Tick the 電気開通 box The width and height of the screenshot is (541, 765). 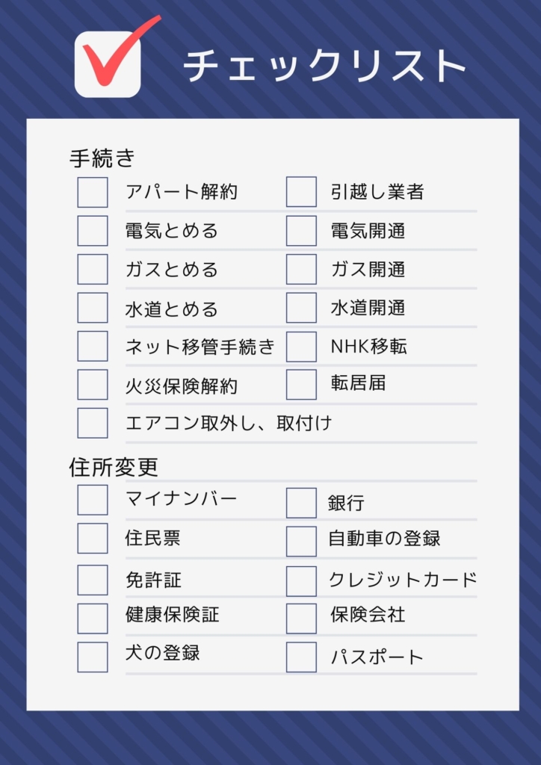[x=301, y=231]
